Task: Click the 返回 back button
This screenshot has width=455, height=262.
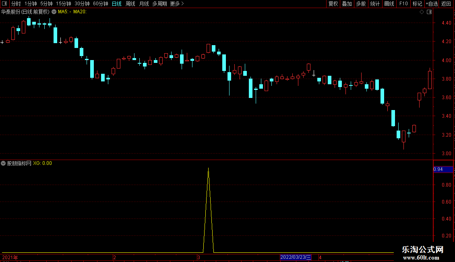Action: pyautogui.click(x=446, y=4)
